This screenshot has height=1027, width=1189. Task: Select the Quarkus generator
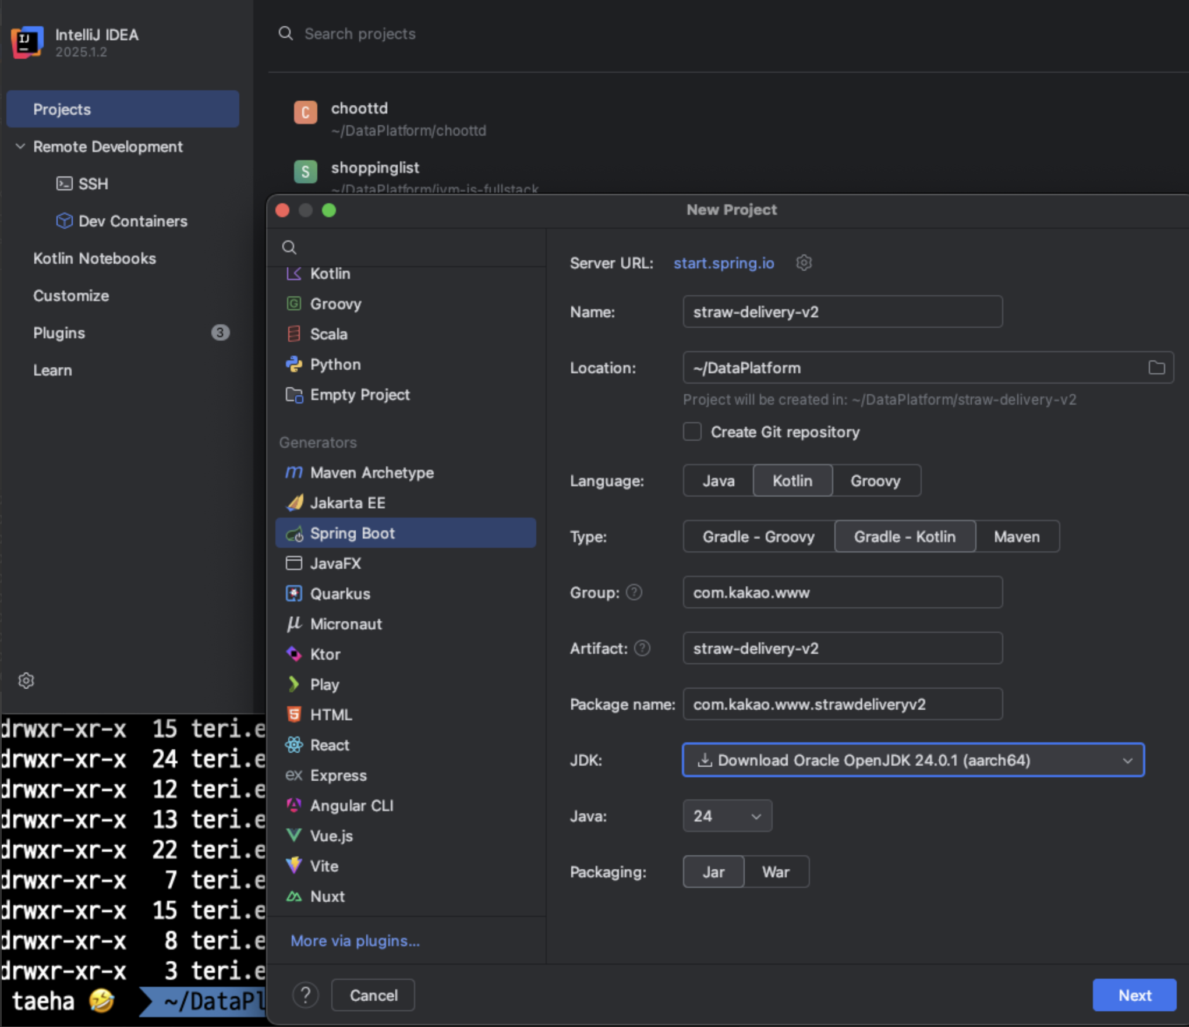click(339, 593)
